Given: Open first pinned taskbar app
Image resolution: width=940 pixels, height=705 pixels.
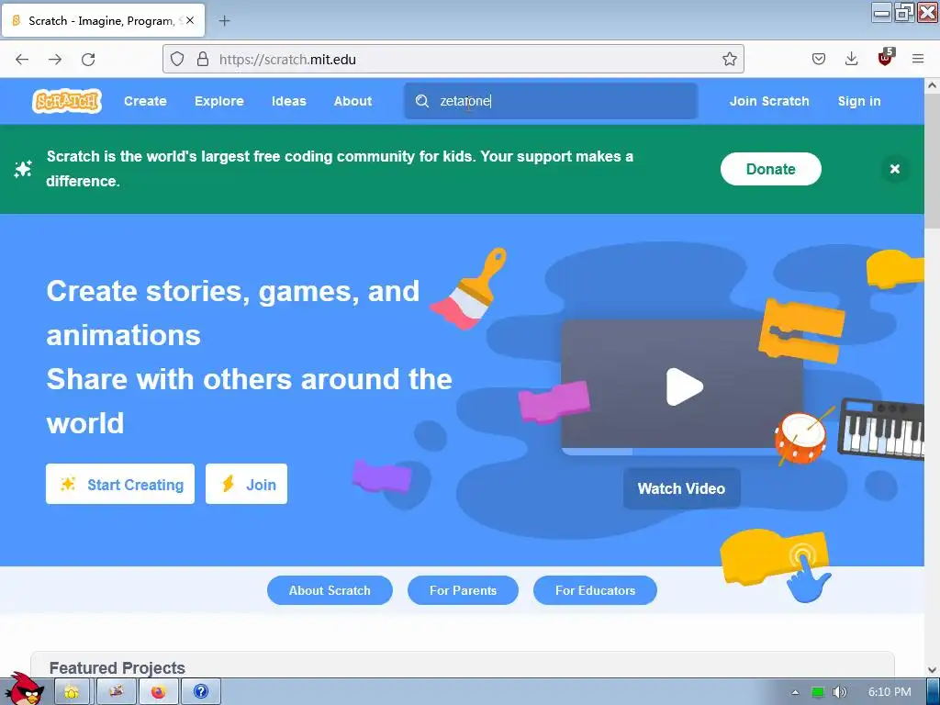Looking at the screenshot, I should click(73, 692).
